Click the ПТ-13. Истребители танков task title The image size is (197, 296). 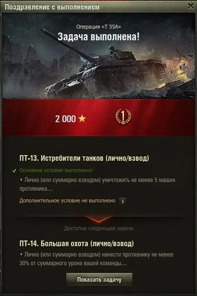tap(84, 158)
